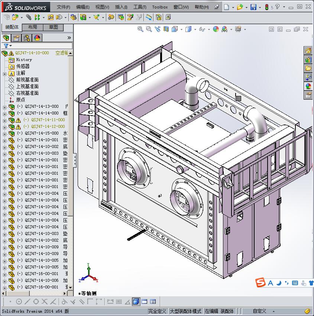Toggle the Sogou IME moon icon
Viewport: 314px width, 316px height.
[x=279, y=283]
